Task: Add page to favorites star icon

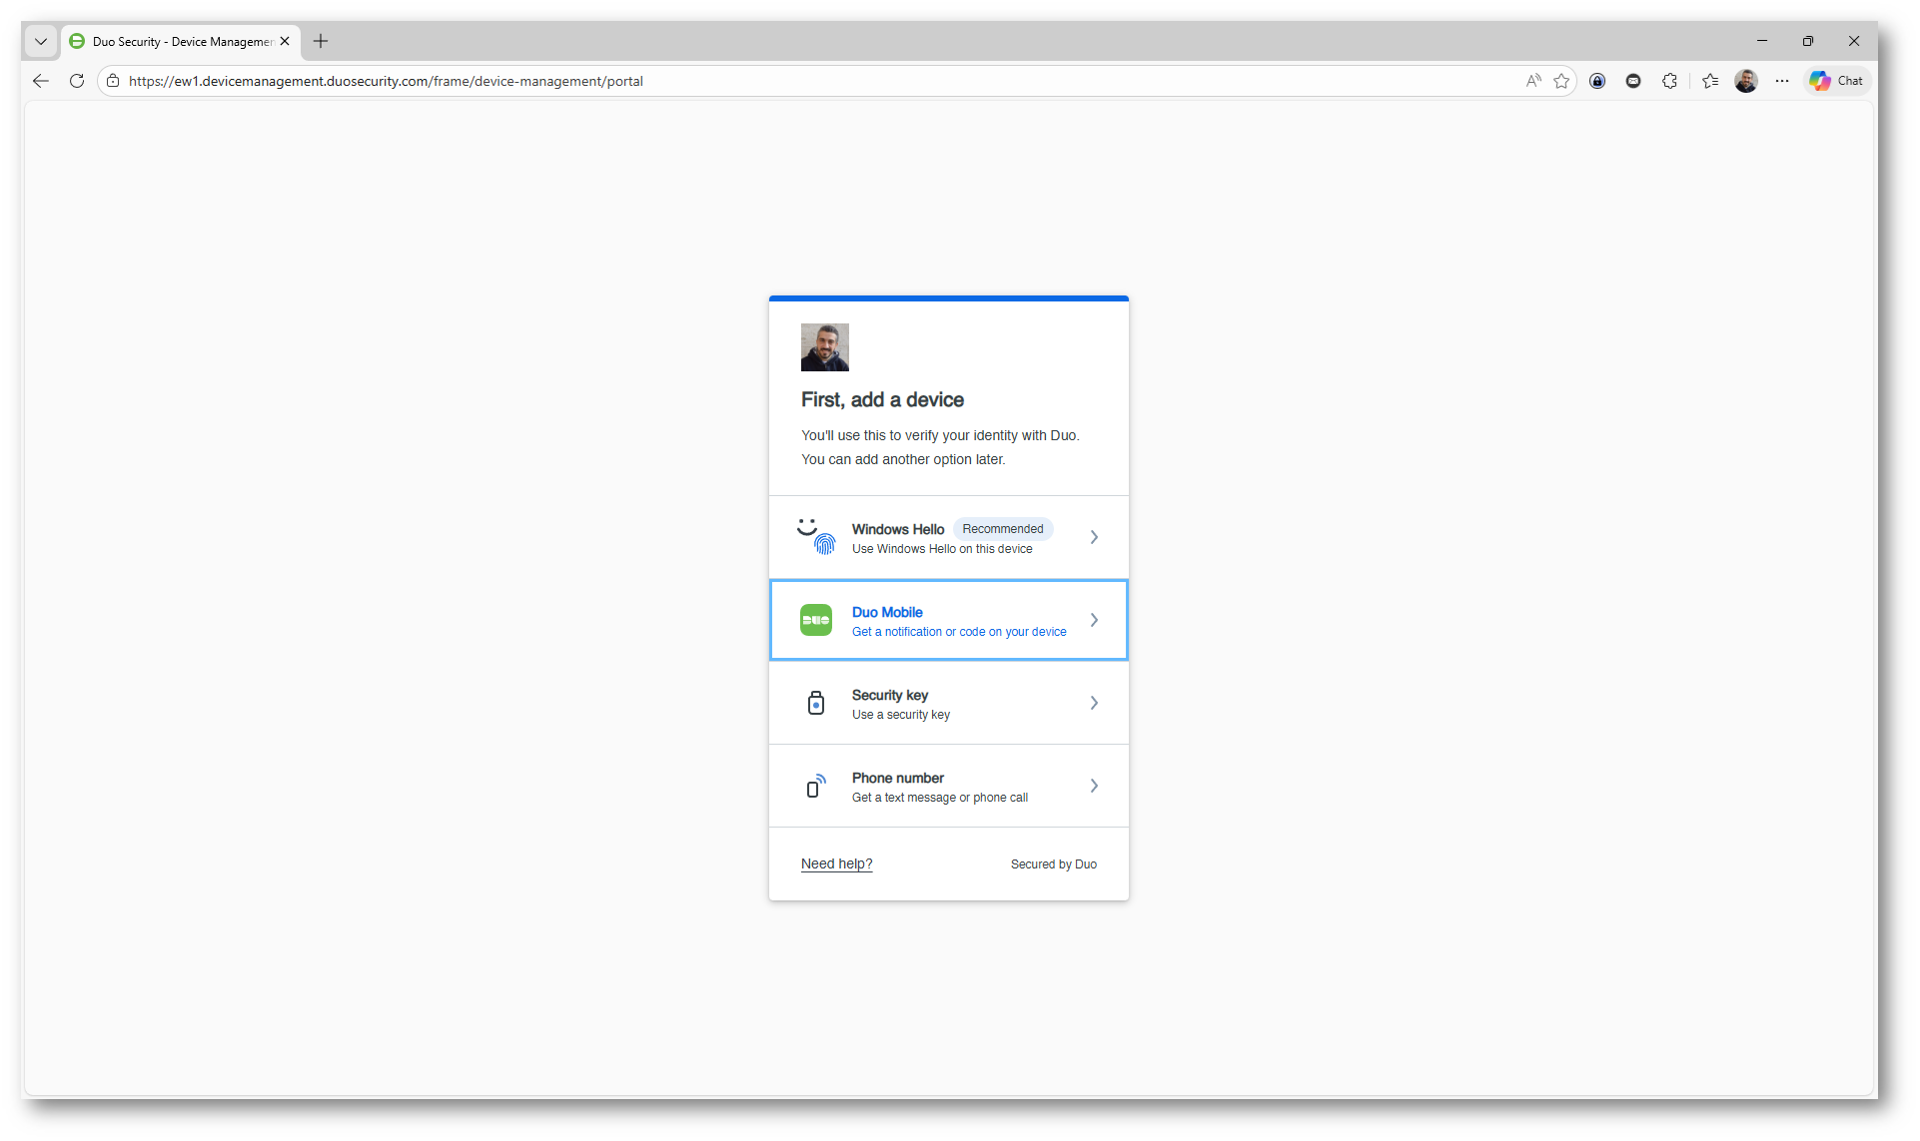Action: [x=1561, y=81]
